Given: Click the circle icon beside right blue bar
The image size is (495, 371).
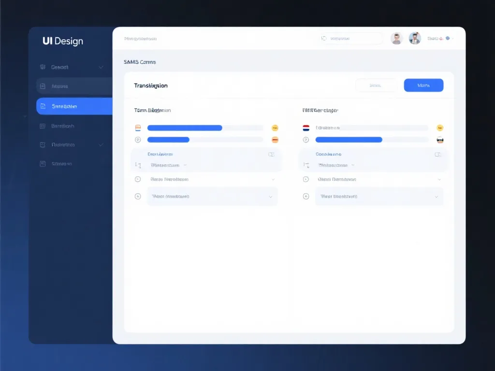Looking at the screenshot, I should pyautogui.click(x=306, y=140).
